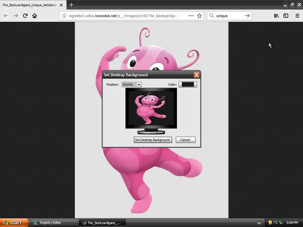Image resolution: width=303 pixels, height=227 pixels.
Task: Show site information icon in address bar
Action: click(x=64, y=16)
